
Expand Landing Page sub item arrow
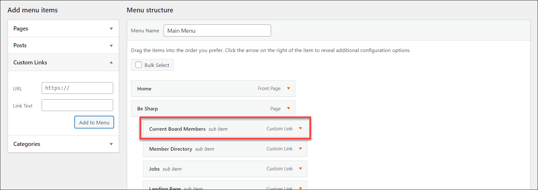click(300, 188)
